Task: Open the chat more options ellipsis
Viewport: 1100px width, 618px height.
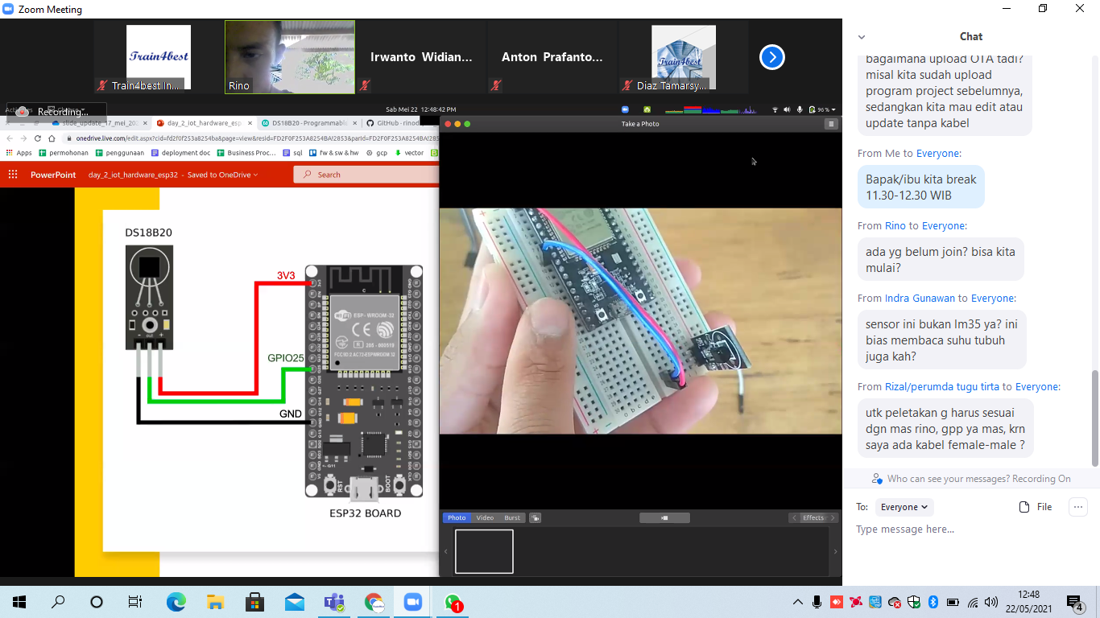Action: coord(1077,507)
